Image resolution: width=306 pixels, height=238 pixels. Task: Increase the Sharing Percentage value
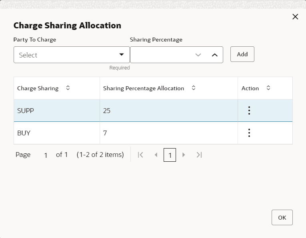tap(214, 55)
